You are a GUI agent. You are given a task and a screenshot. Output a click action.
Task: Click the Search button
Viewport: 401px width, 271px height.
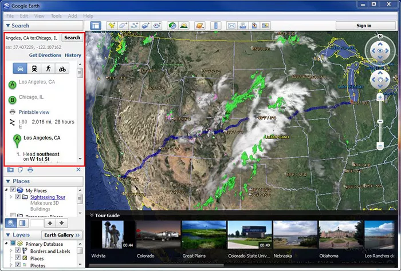[72, 38]
